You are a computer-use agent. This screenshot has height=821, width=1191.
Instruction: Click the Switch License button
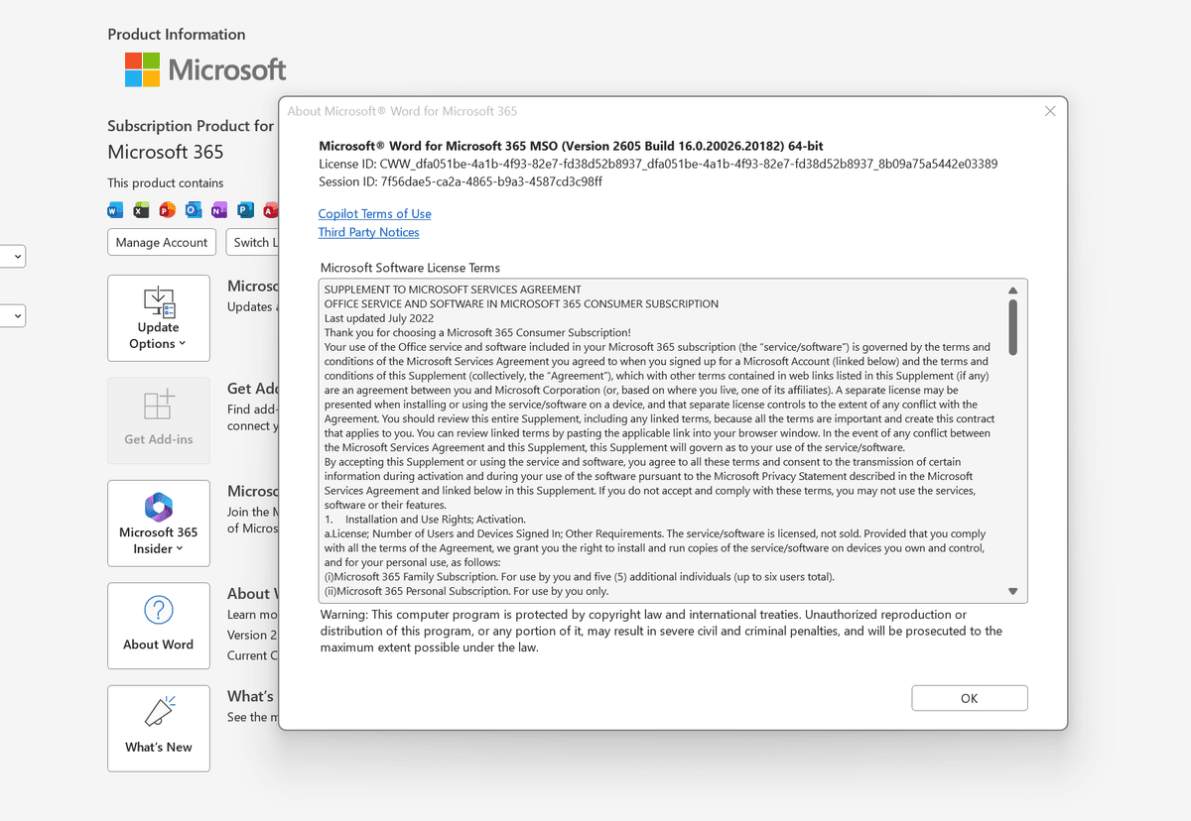point(252,242)
